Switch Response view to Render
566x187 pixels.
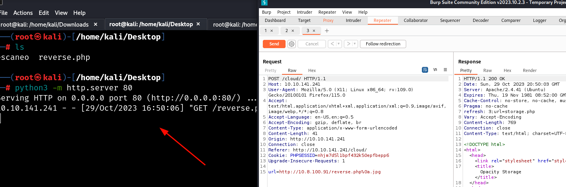(x=530, y=70)
